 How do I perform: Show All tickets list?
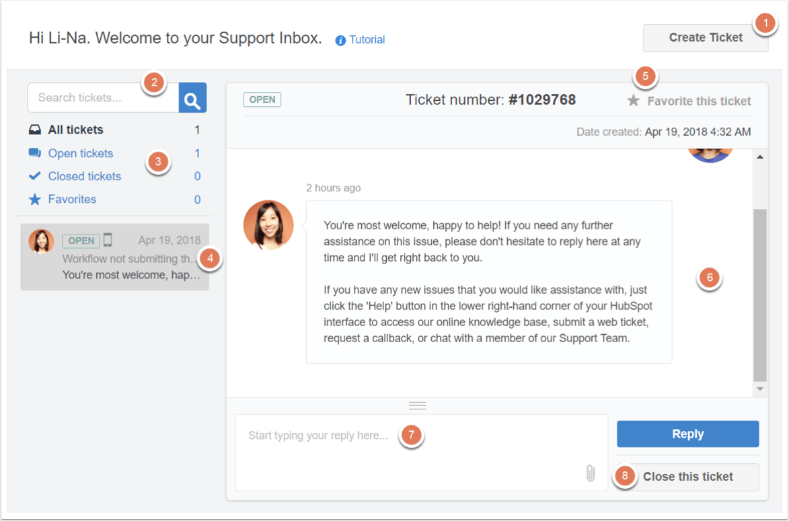tap(75, 130)
